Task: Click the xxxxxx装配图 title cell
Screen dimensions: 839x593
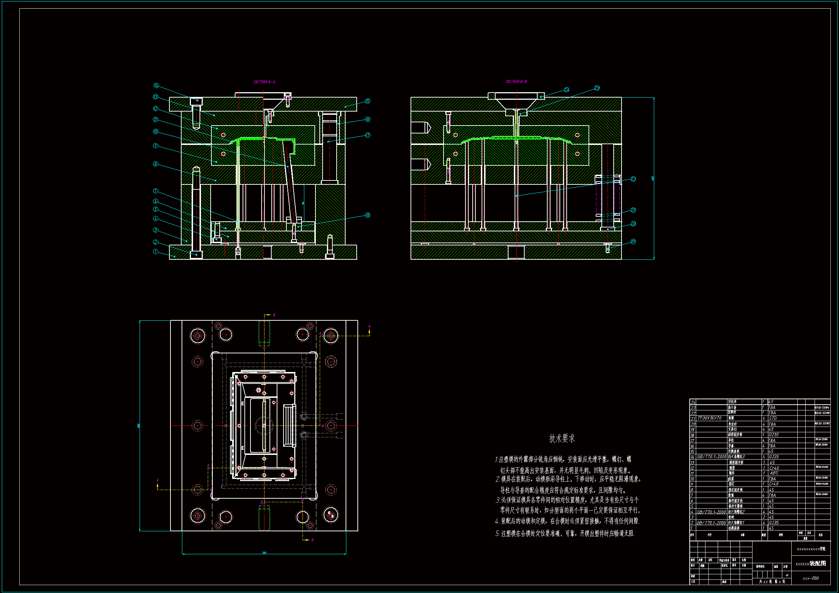Action: pos(811,564)
